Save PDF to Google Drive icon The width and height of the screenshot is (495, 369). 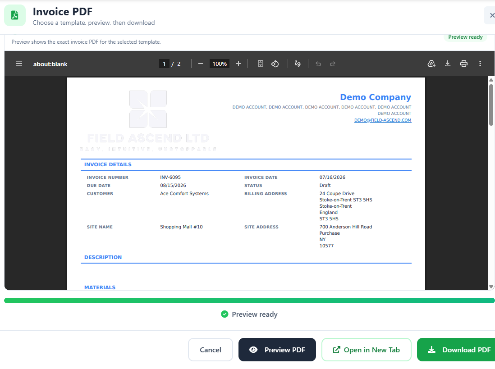tap(431, 64)
